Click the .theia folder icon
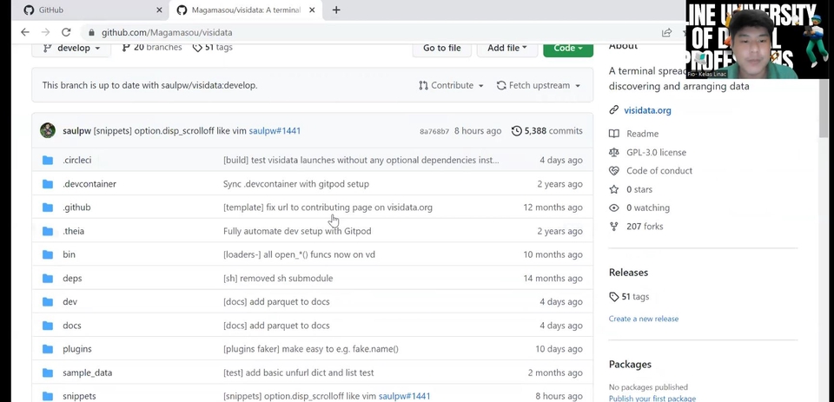This screenshot has width=834, height=402. coord(48,231)
